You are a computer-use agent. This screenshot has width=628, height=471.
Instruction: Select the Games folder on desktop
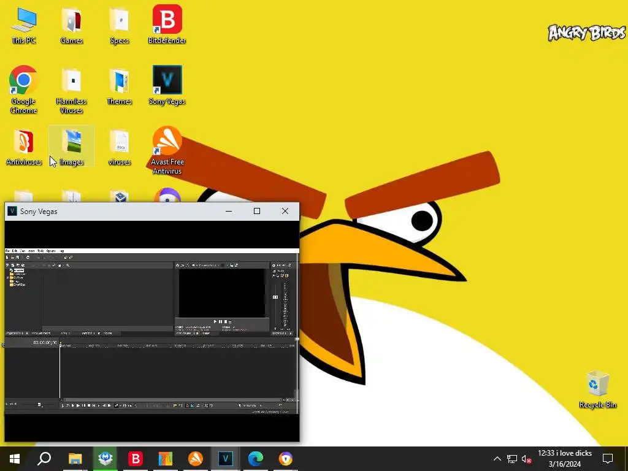coord(72,25)
